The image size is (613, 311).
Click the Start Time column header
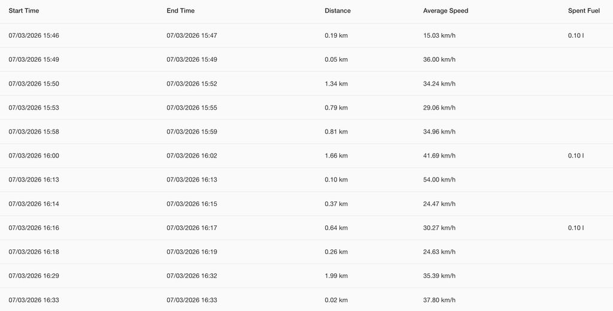tap(24, 11)
